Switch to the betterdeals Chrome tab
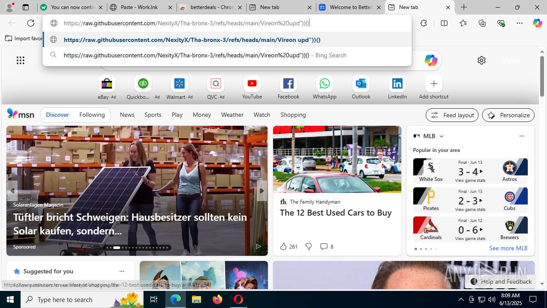 tap(211, 7)
